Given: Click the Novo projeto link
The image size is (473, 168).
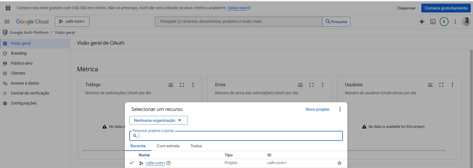Looking at the screenshot, I should click(x=317, y=109).
